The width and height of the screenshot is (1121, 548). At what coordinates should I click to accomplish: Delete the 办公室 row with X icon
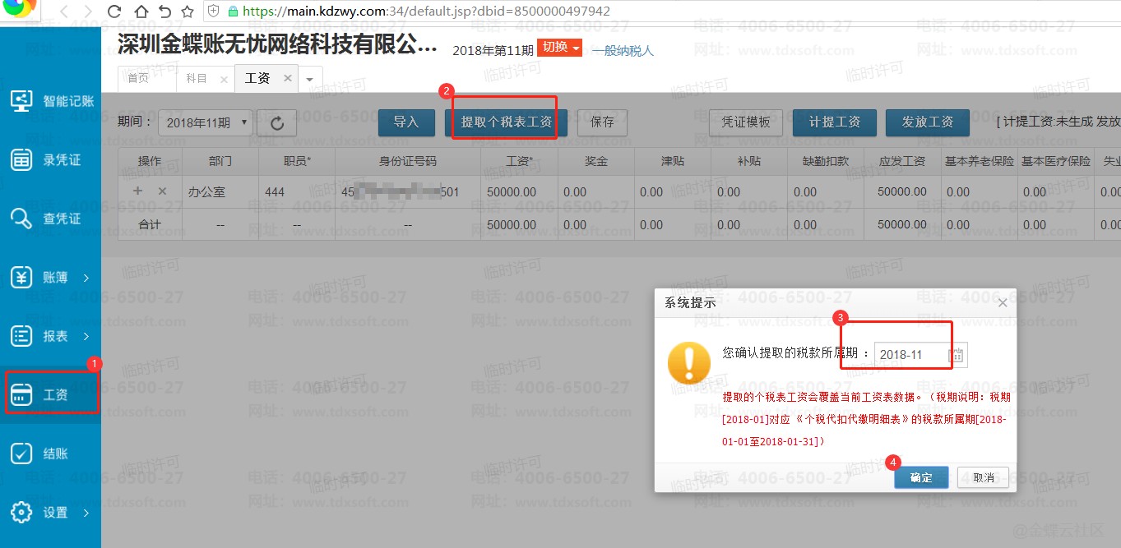162,191
